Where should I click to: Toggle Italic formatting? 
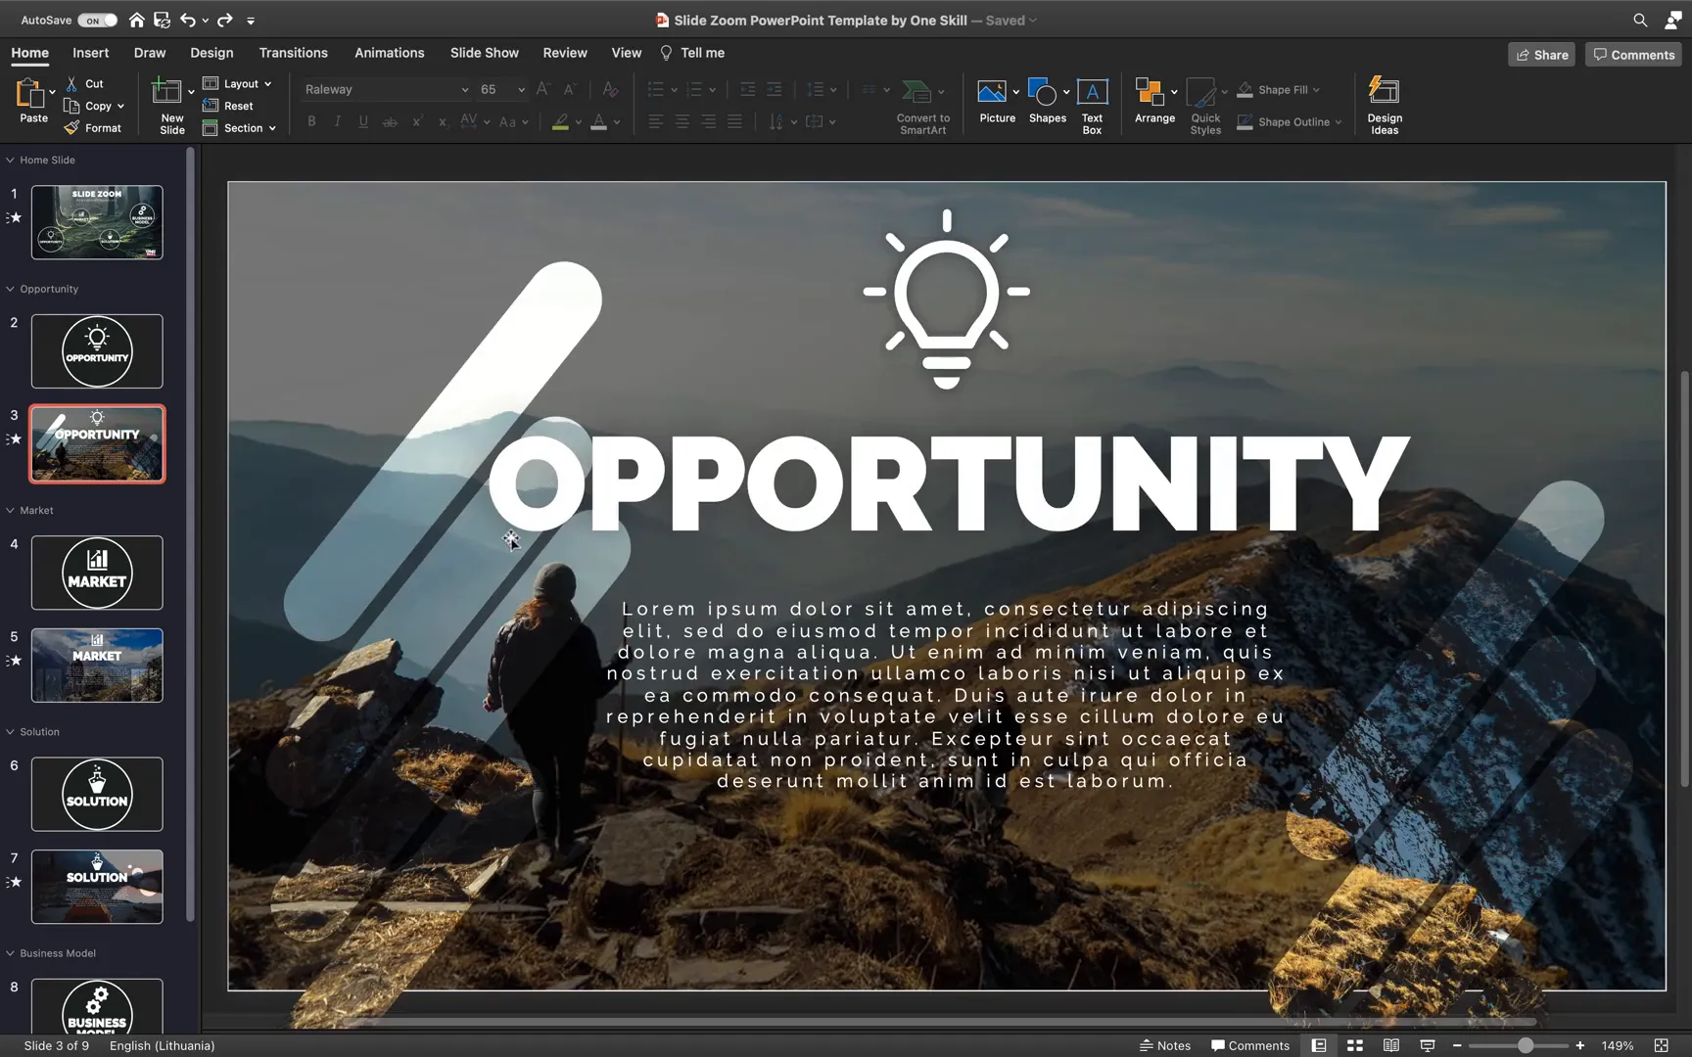tap(338, 121)
